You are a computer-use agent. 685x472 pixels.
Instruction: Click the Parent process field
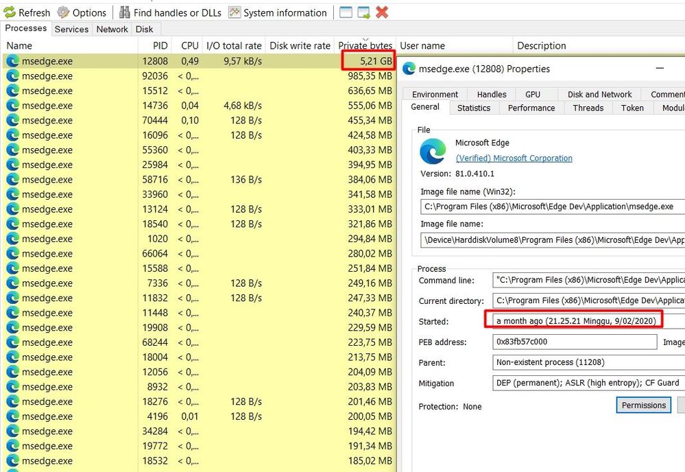tap(589, 362)
